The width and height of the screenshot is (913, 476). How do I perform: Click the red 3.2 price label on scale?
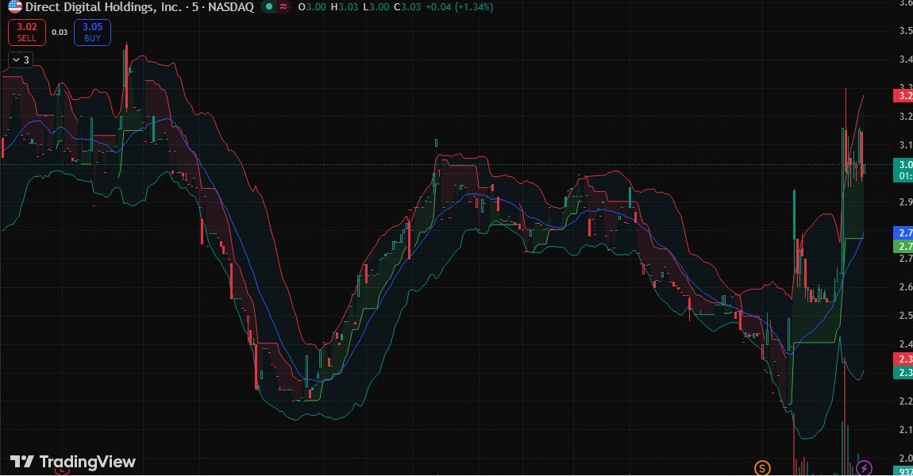click(x=905, y=95)
